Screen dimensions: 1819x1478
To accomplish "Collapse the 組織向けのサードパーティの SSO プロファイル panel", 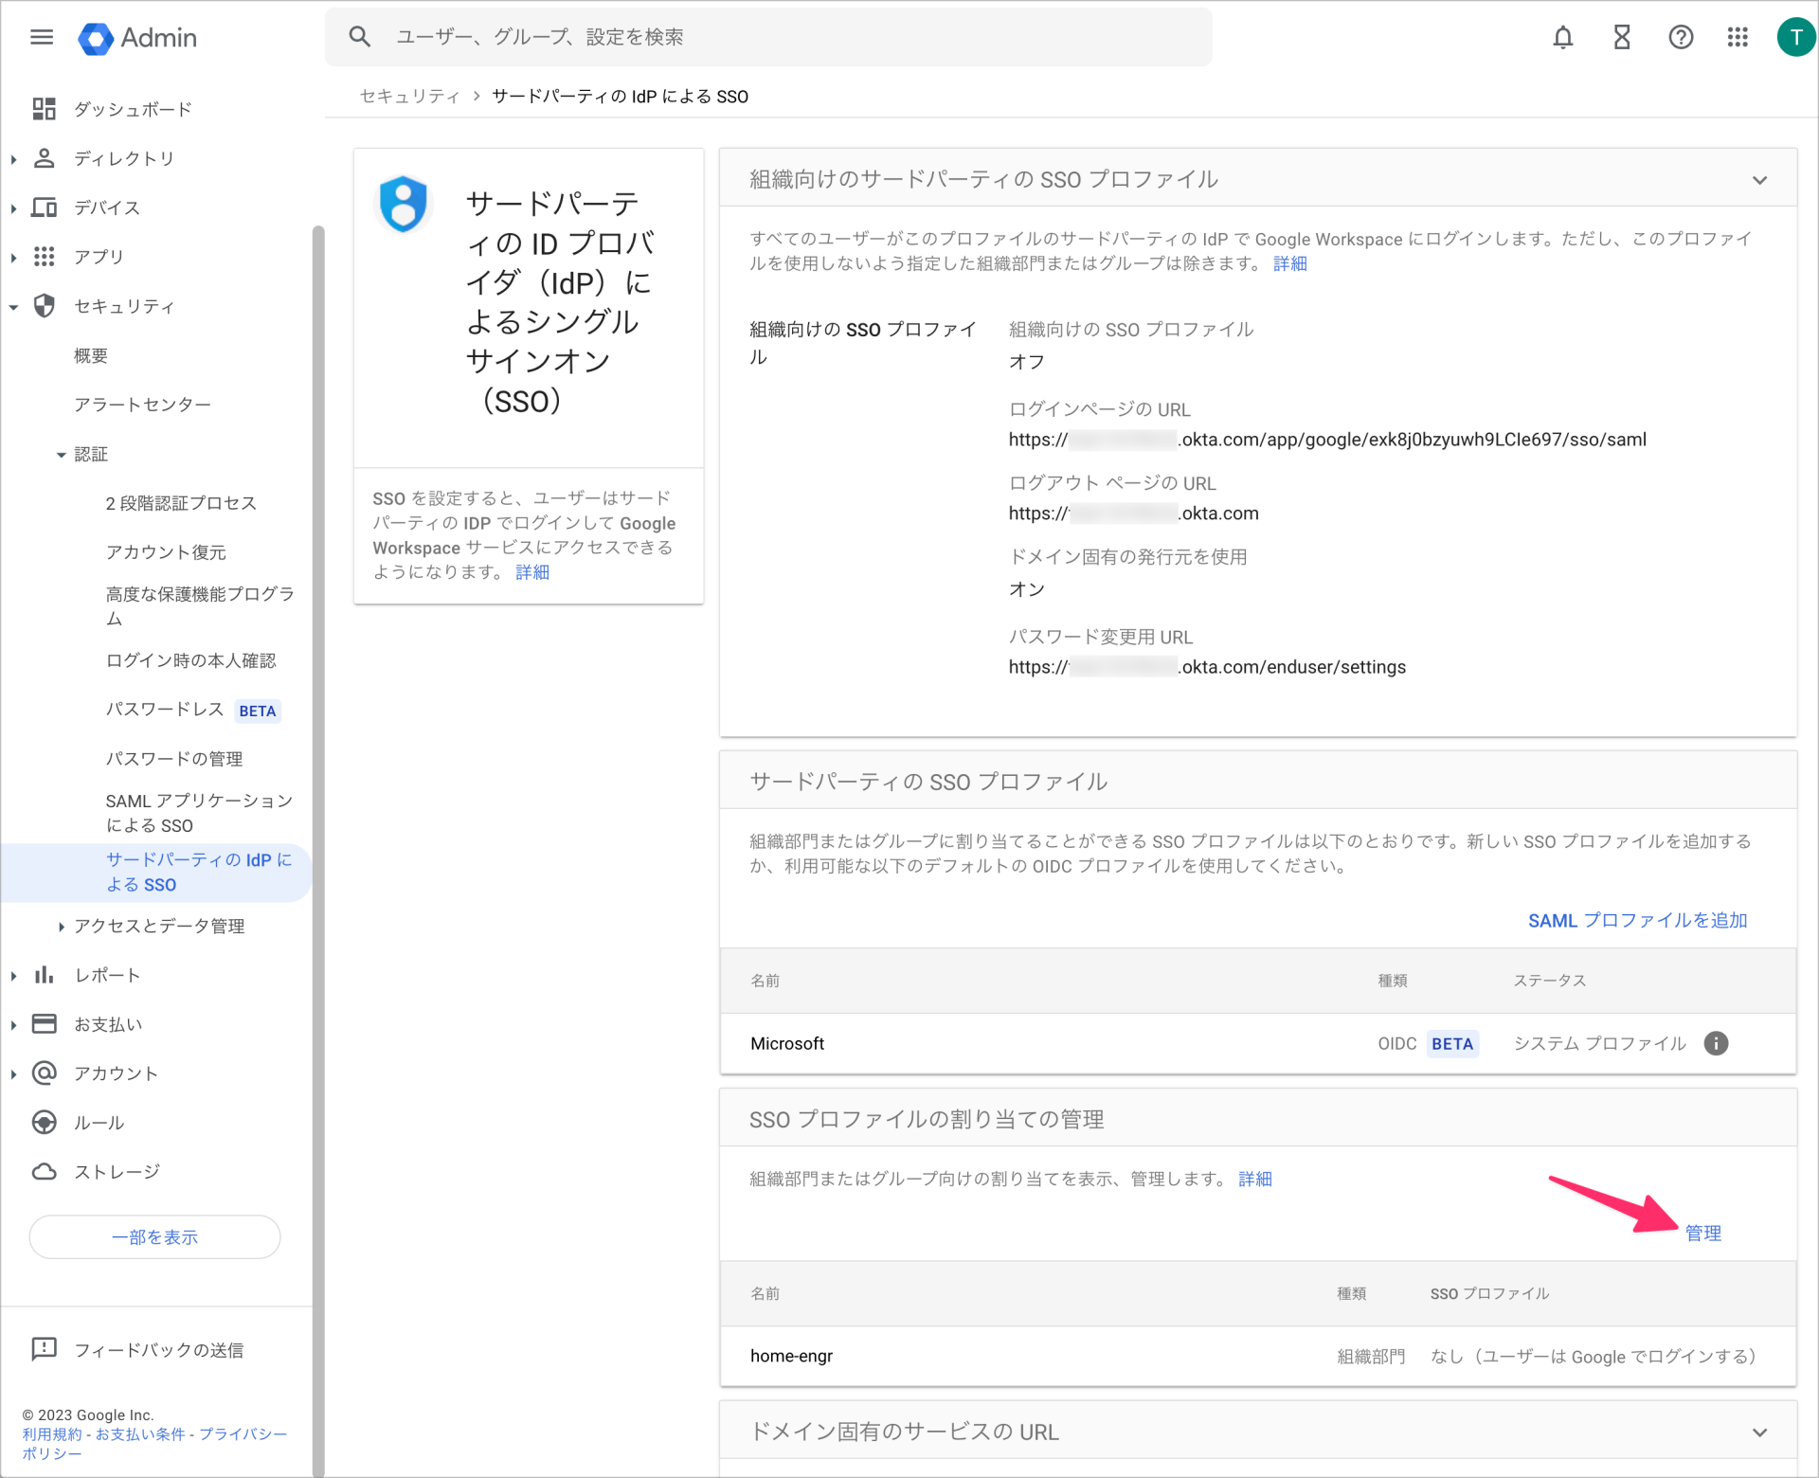I will click(1760, 179).
